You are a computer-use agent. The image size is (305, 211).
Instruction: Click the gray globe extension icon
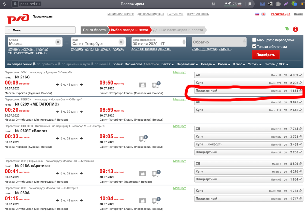(278, 4)
